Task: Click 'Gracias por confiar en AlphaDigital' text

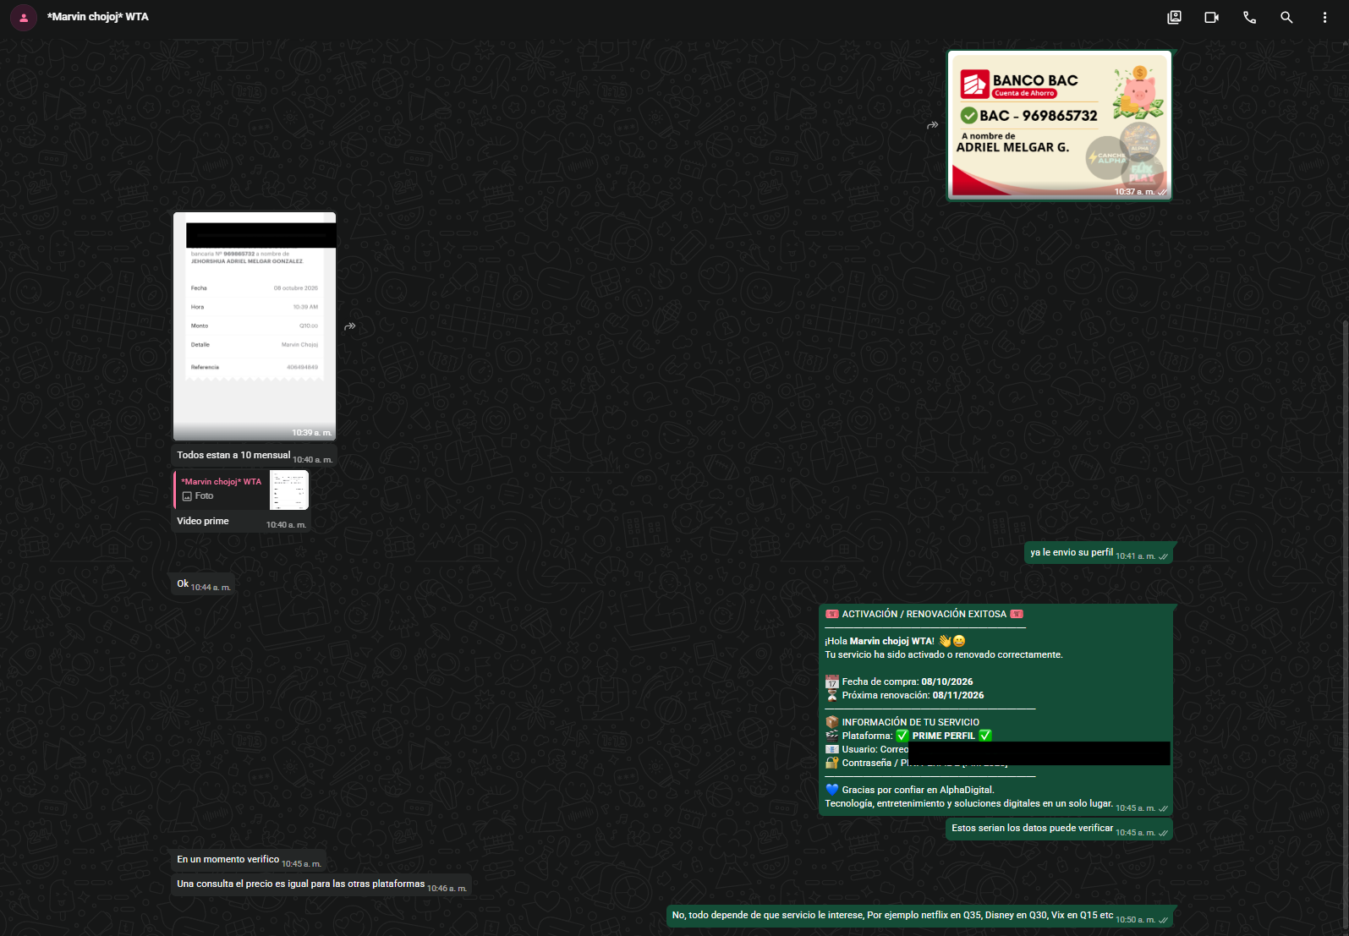Action: point(910,790)
